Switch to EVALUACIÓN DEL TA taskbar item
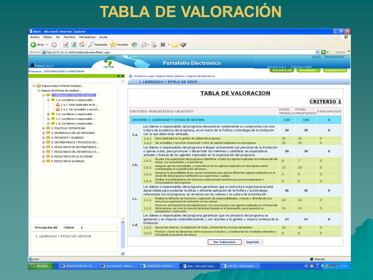This screenshot has width=373, height=280. click(78, 266)
